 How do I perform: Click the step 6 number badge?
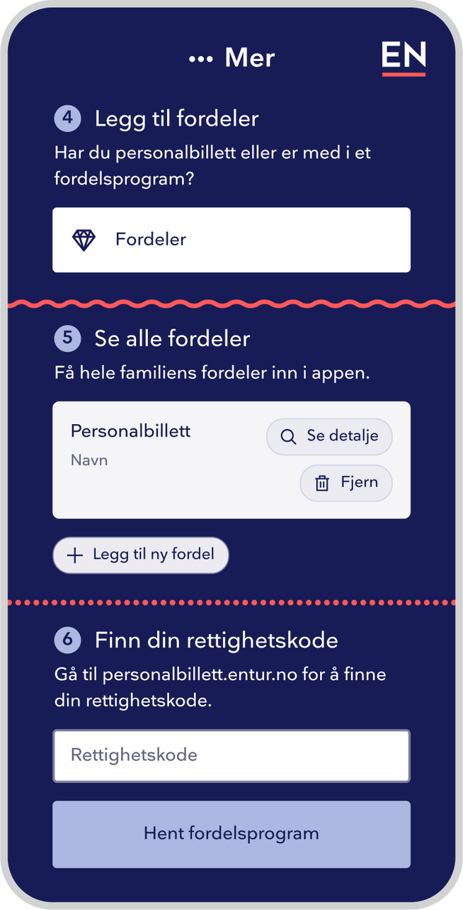point(67,639)
